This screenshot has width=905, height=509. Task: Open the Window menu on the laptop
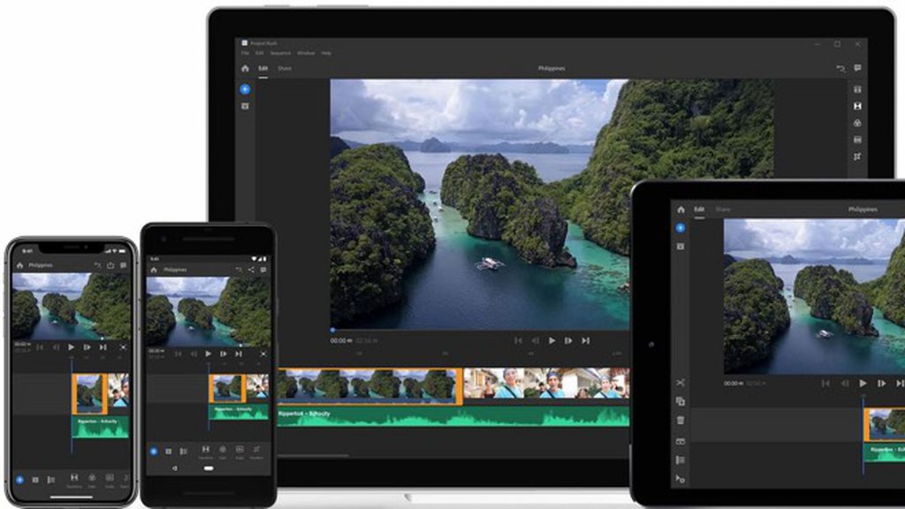point(306,53)
